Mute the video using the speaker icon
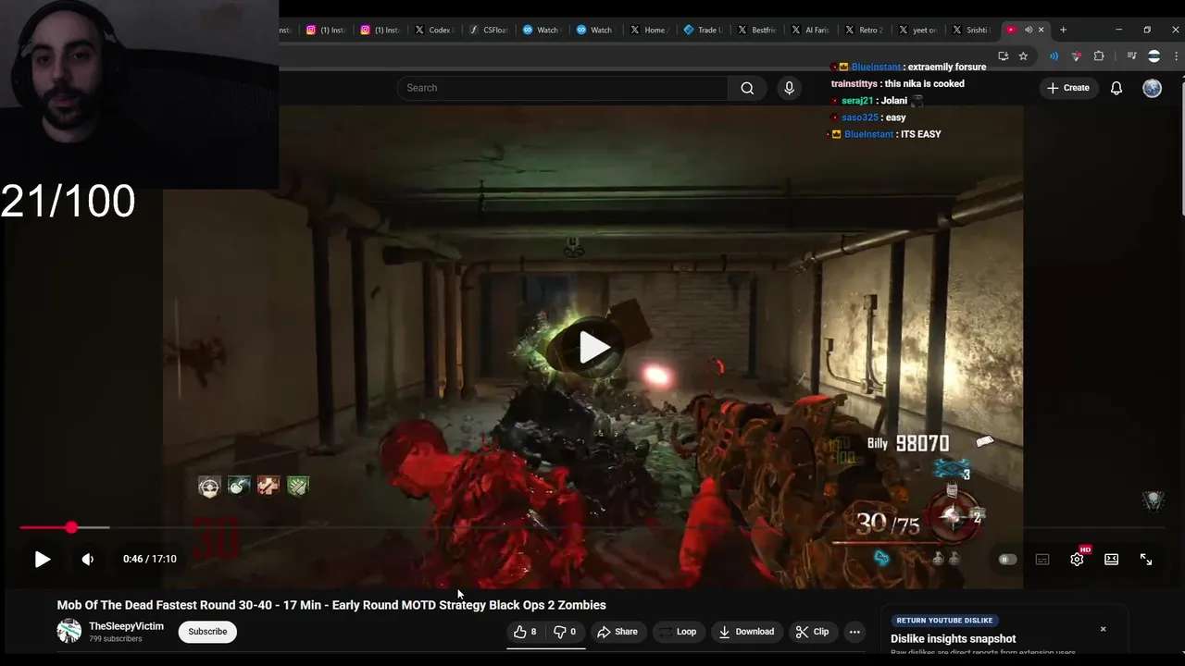 88,559
